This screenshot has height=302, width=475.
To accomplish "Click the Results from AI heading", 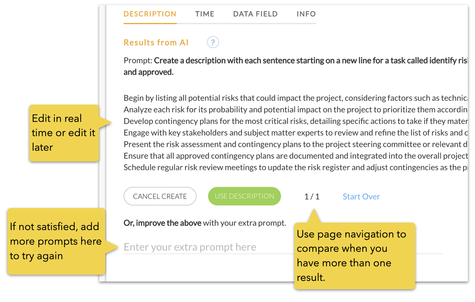I will point(156,43).
